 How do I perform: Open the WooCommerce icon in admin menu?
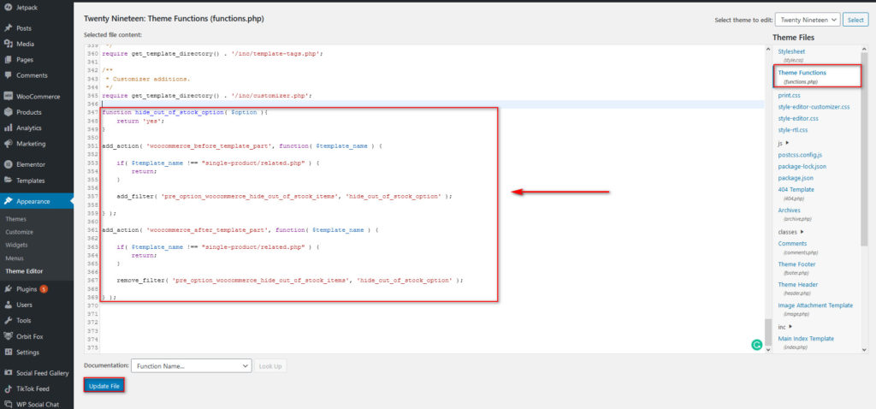click(8, 97)
